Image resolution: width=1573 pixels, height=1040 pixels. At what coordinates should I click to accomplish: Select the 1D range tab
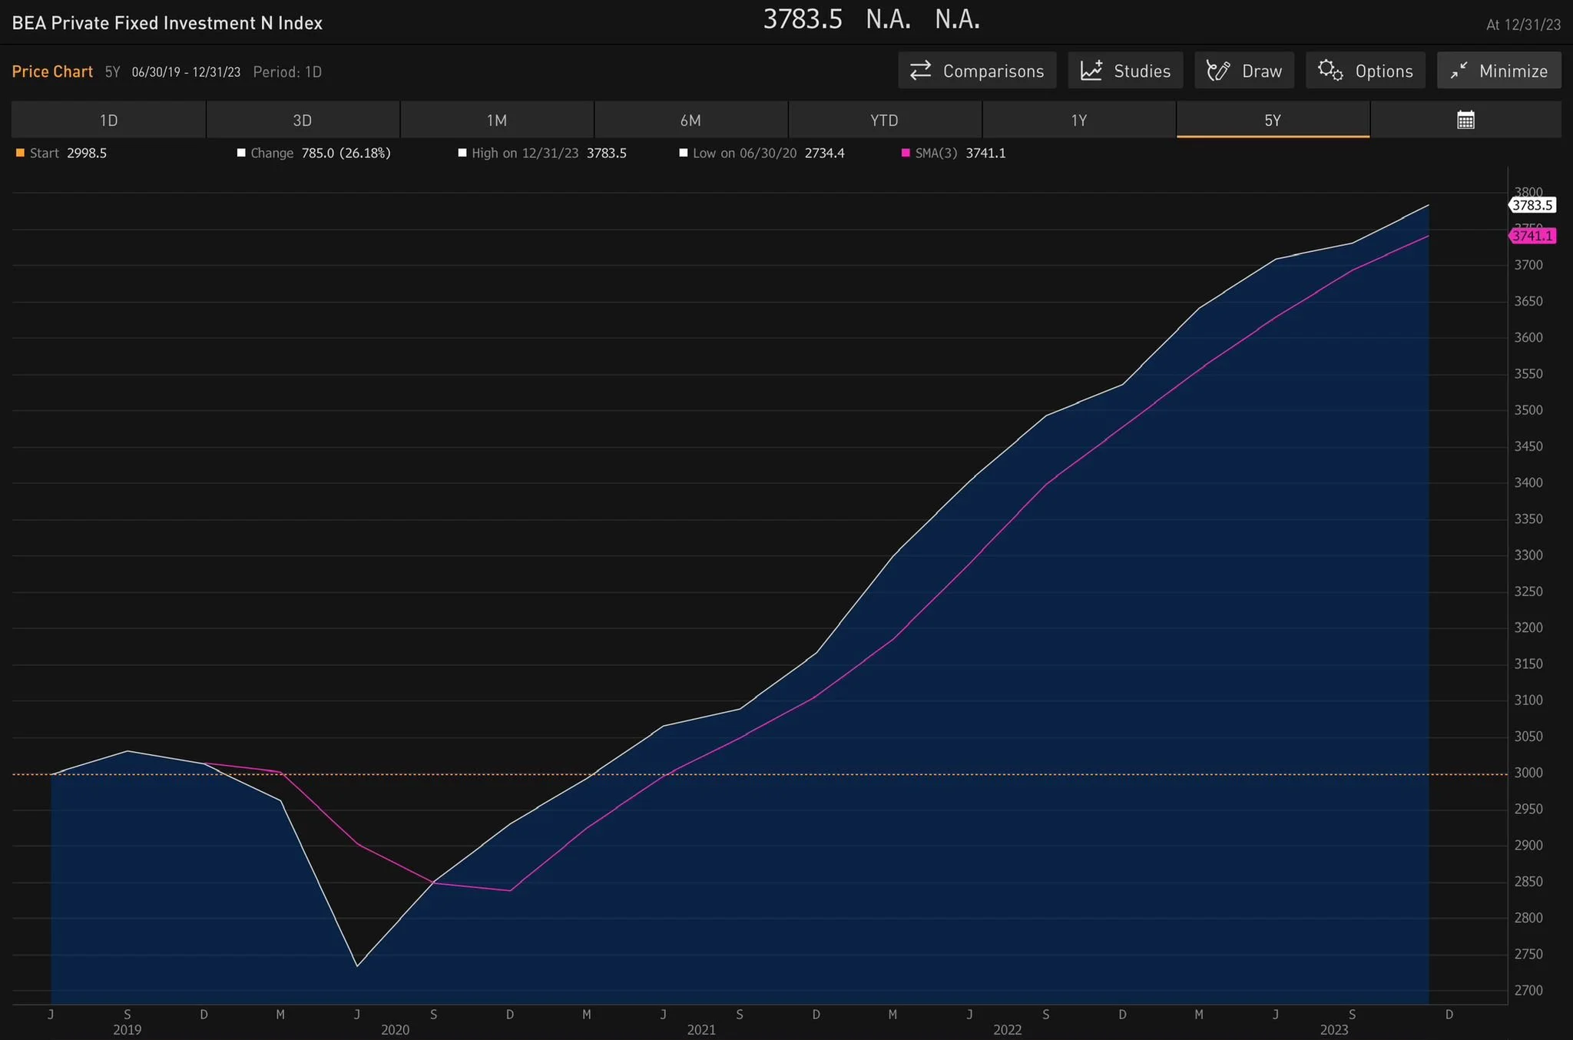108,120
